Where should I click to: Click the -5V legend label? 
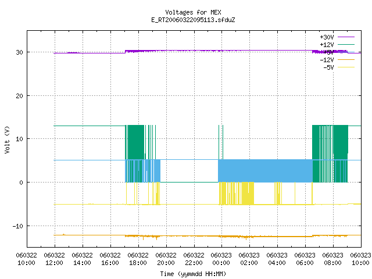coord(328,67)
